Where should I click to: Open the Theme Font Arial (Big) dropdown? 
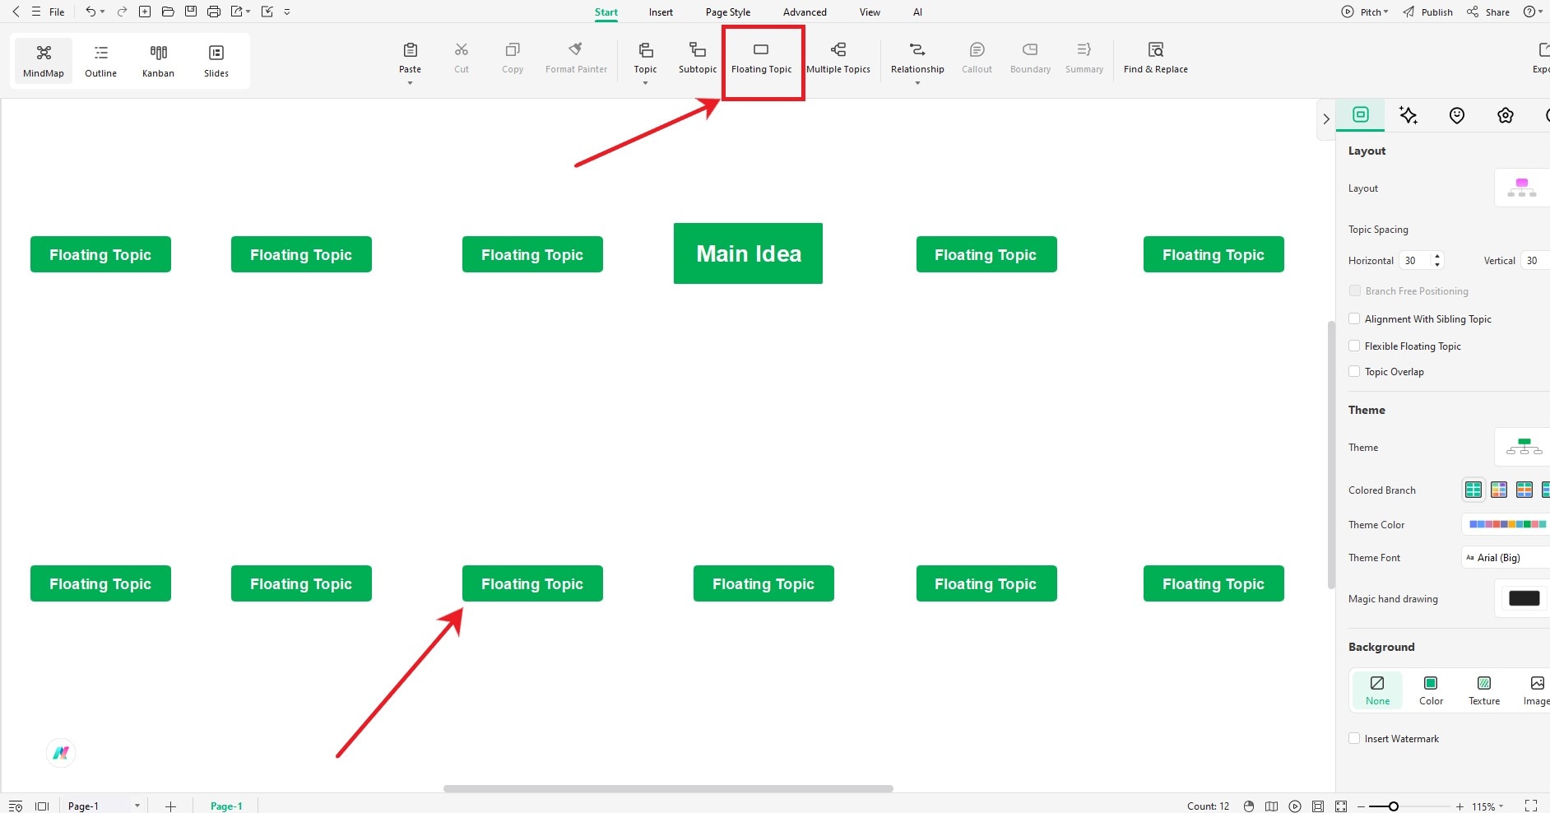[1506, 558]
